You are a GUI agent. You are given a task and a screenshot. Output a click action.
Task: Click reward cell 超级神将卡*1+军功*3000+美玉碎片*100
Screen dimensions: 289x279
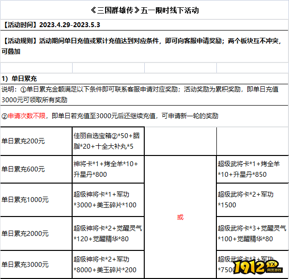coord(108,200)
